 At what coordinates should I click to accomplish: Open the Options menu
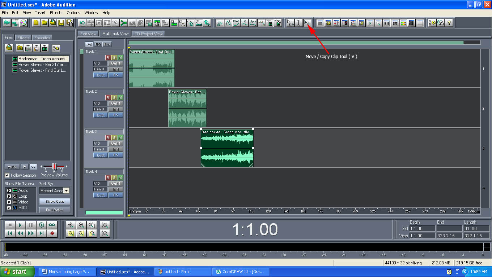click(73, 13)
